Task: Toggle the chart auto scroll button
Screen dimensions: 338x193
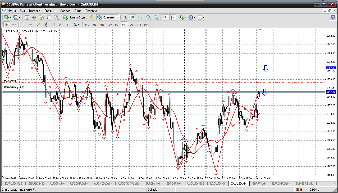Action: click(x=165, y=17)
